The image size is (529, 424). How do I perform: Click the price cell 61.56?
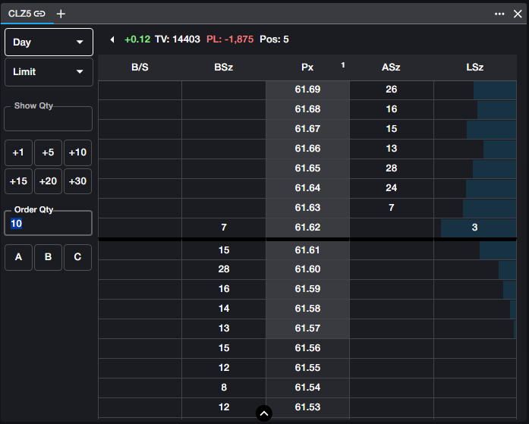pyautogui.click(x=307, y=348)
